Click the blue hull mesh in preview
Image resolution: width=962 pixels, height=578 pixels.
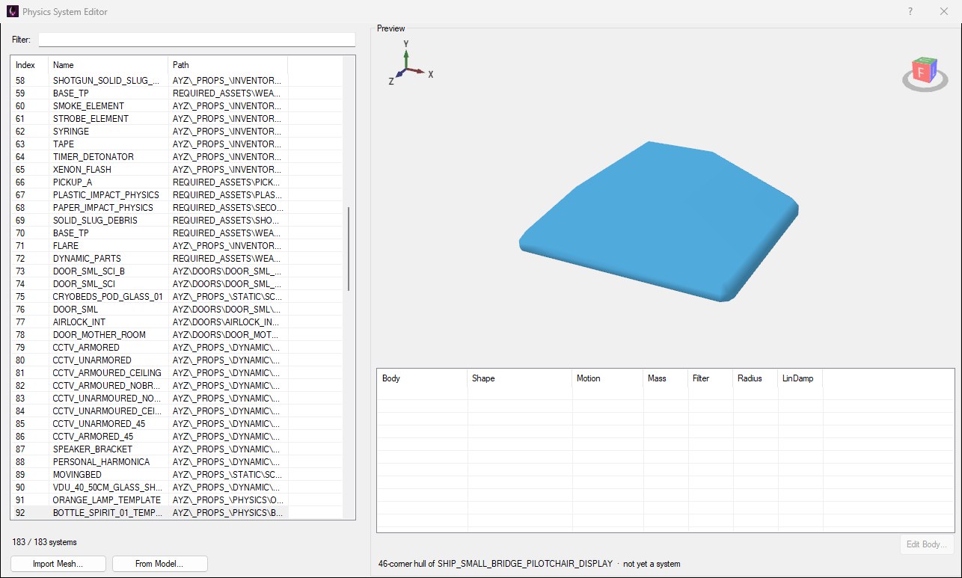pyautogui.click(x=658, y=221)
